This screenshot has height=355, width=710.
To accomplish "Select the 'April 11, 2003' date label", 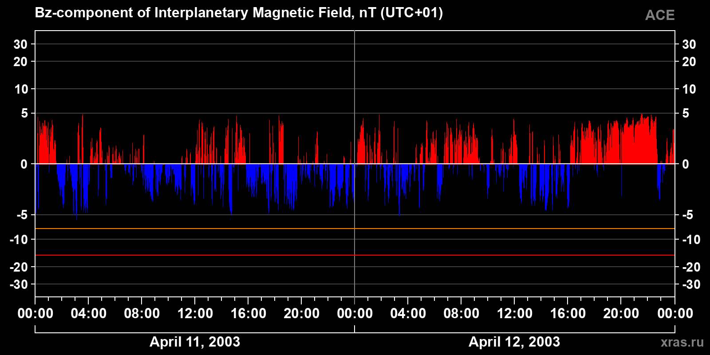I will 195,342.
